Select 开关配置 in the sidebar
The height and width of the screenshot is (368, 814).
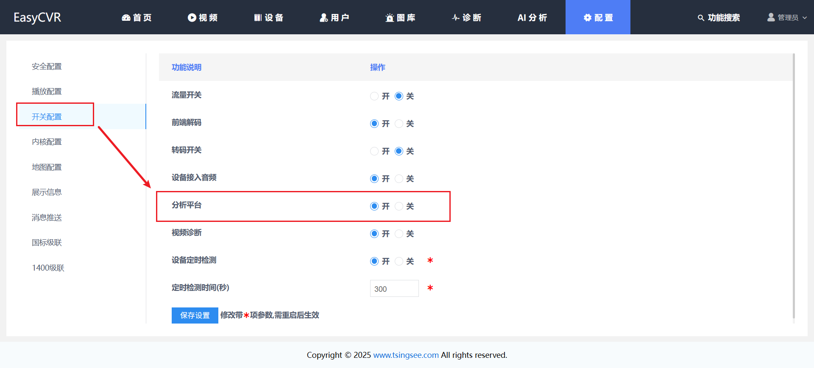click(47, 117)
